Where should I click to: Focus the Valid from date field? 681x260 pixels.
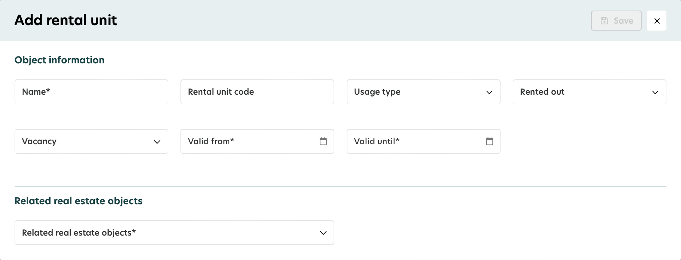pos(248,141)
